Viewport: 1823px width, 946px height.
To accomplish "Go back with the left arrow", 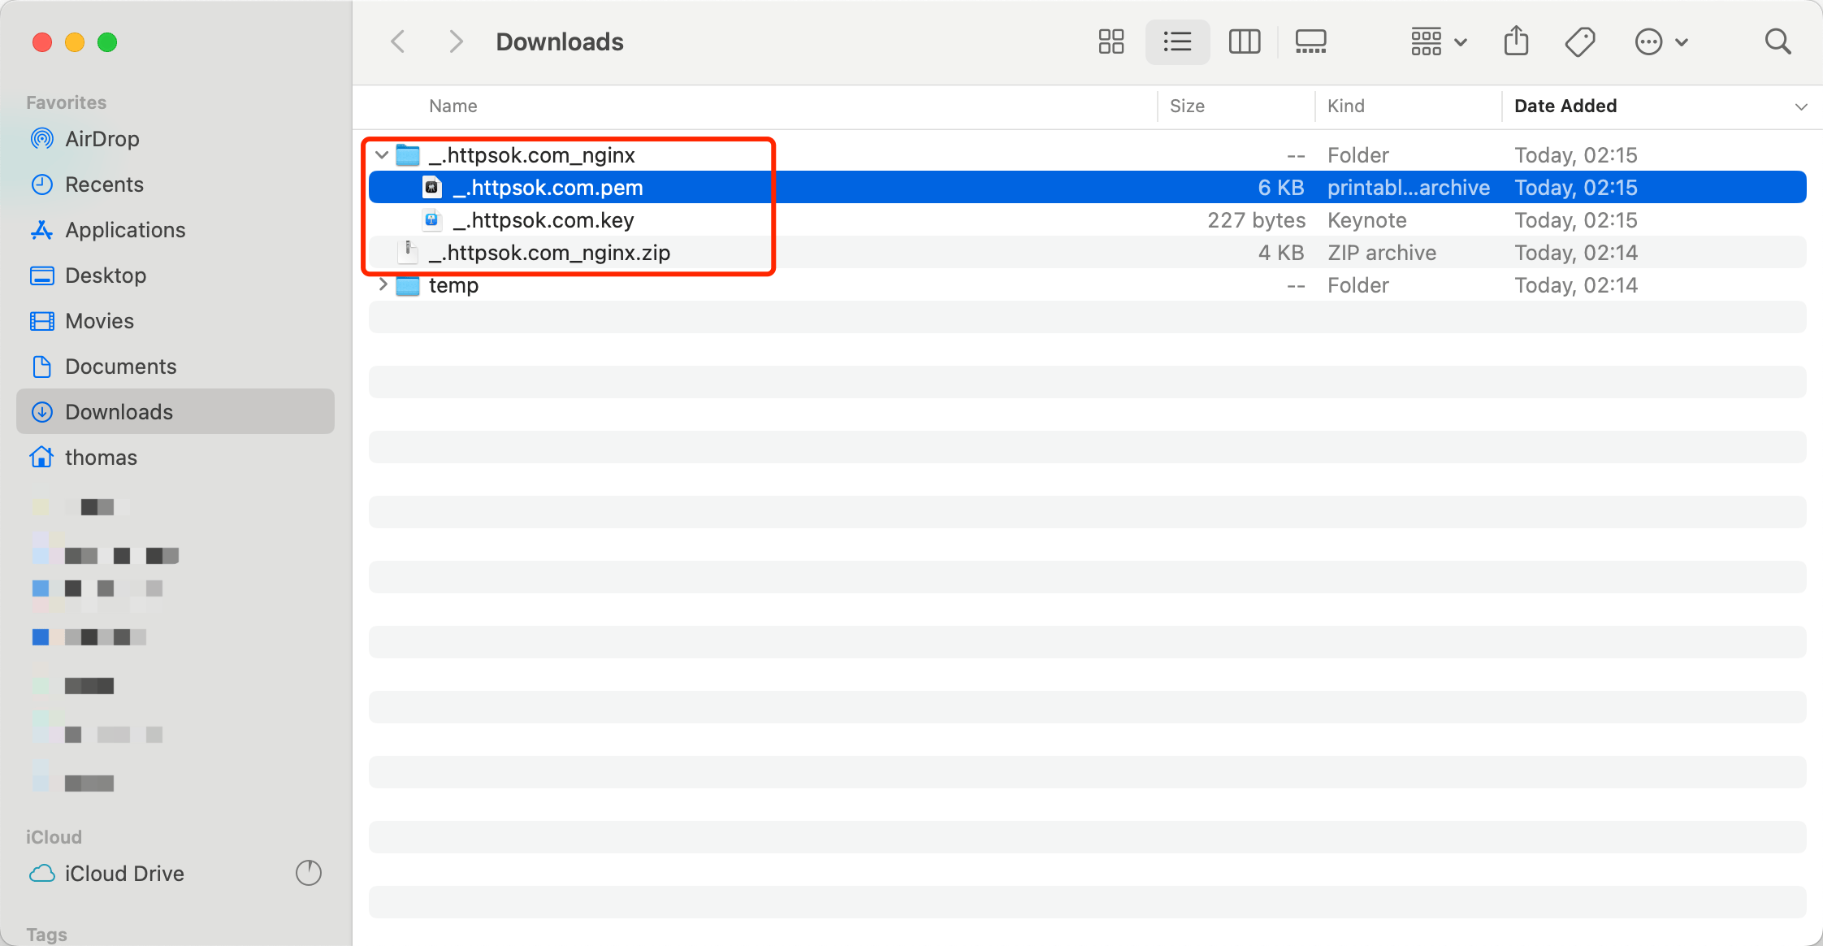I will (398, 41).
